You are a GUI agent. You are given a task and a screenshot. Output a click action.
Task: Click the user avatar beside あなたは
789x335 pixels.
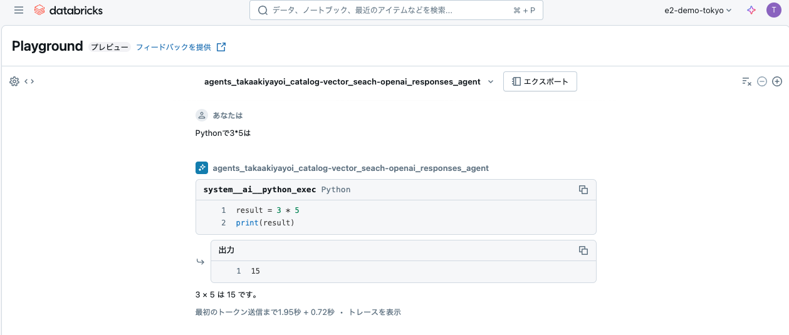202,115
